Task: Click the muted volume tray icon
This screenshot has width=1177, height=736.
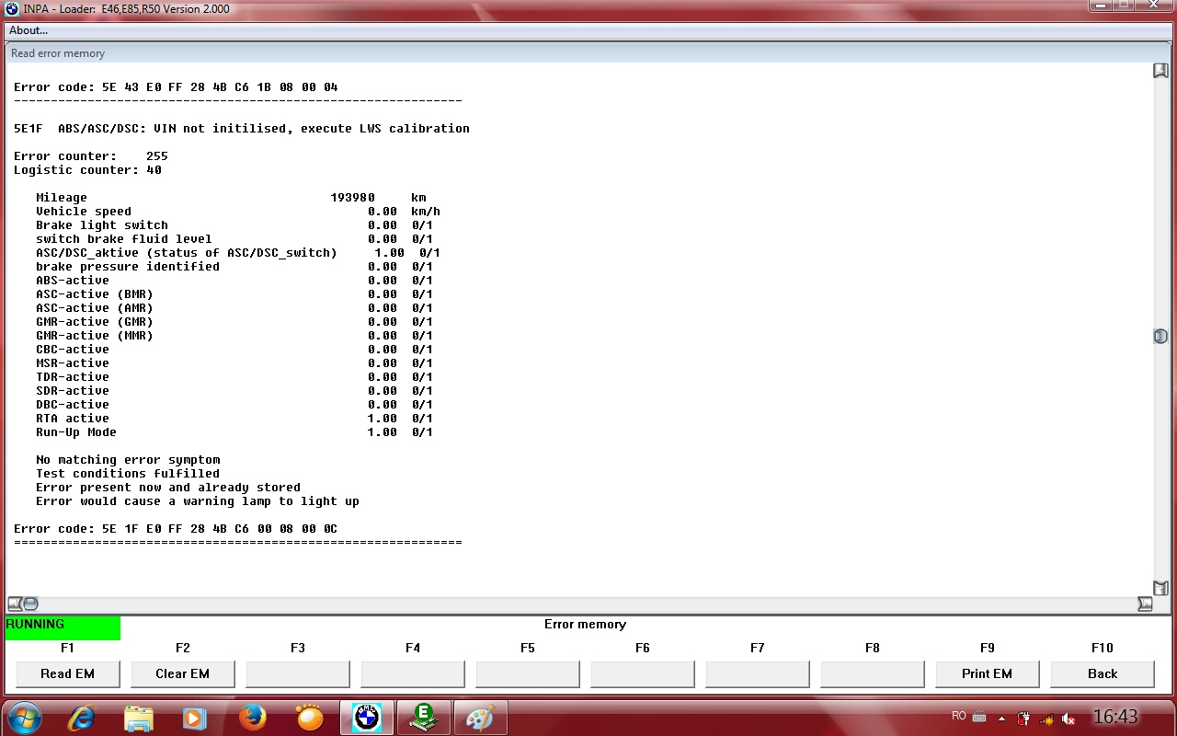Action: click(x=1068, y=719)
